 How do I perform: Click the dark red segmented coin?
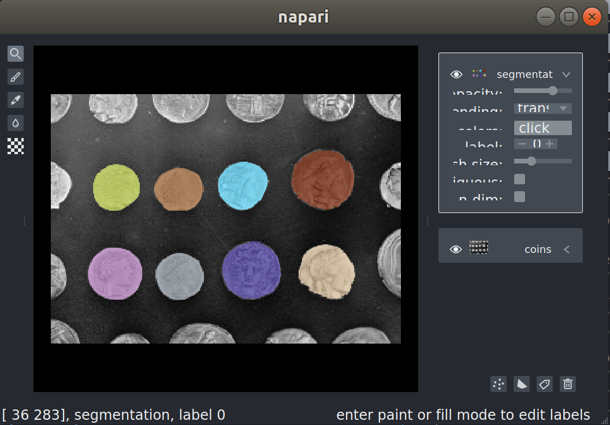323,180
